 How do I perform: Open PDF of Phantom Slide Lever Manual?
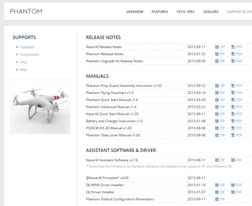click(x=236, y=135)
